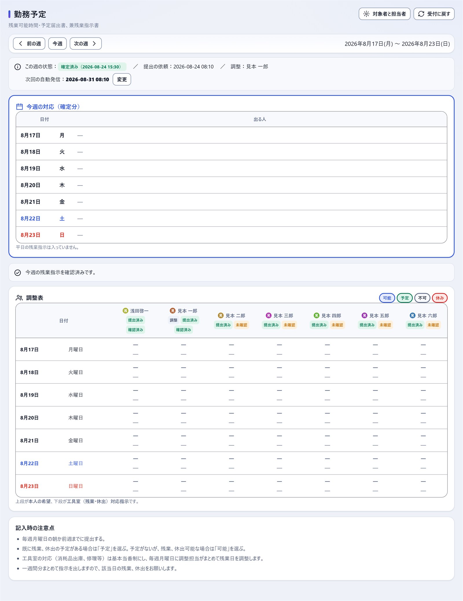Click the checkmark circle icon for 確認済み message
Image resolution: width=463 pixels, height=601 pixels.
(x=18, y=273)
